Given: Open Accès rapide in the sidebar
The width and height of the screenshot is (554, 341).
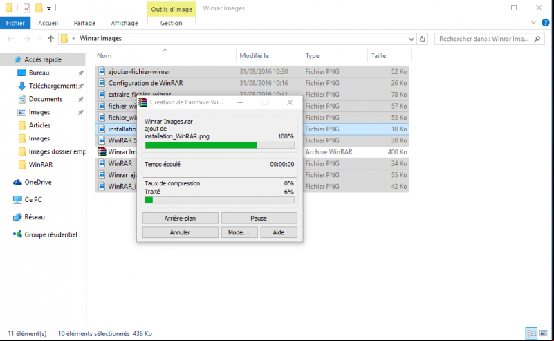Looking at the screenshot, I should pos(43,59).
